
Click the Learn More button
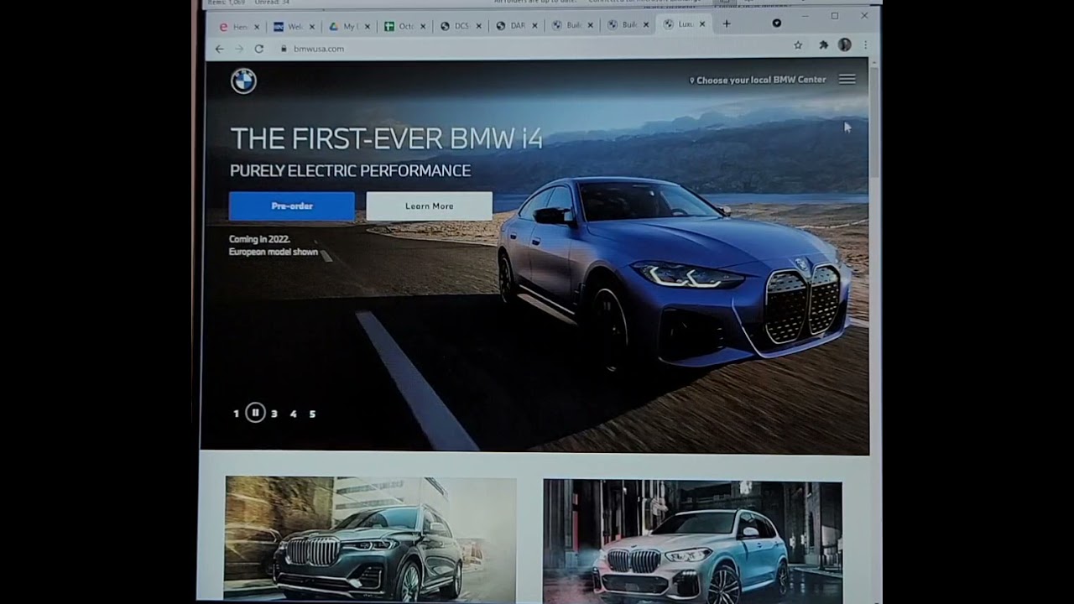pyautogui.click(x=429, y=206)
